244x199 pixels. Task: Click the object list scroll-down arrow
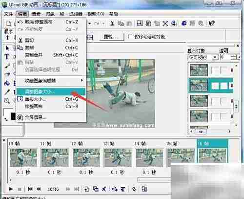tap(236, 125)
